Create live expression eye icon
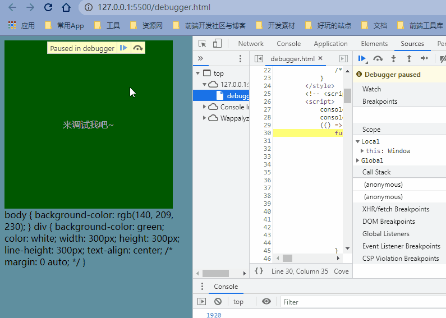Screen dimensions: 446x318 266,302
